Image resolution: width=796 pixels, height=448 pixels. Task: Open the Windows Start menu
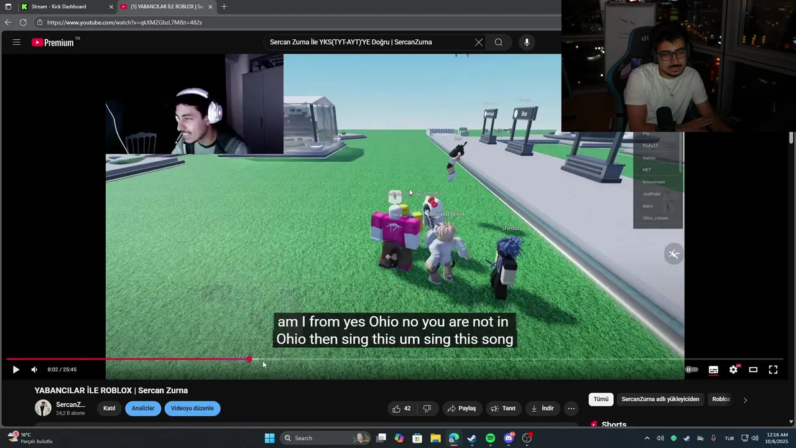[x=269, y=438]
